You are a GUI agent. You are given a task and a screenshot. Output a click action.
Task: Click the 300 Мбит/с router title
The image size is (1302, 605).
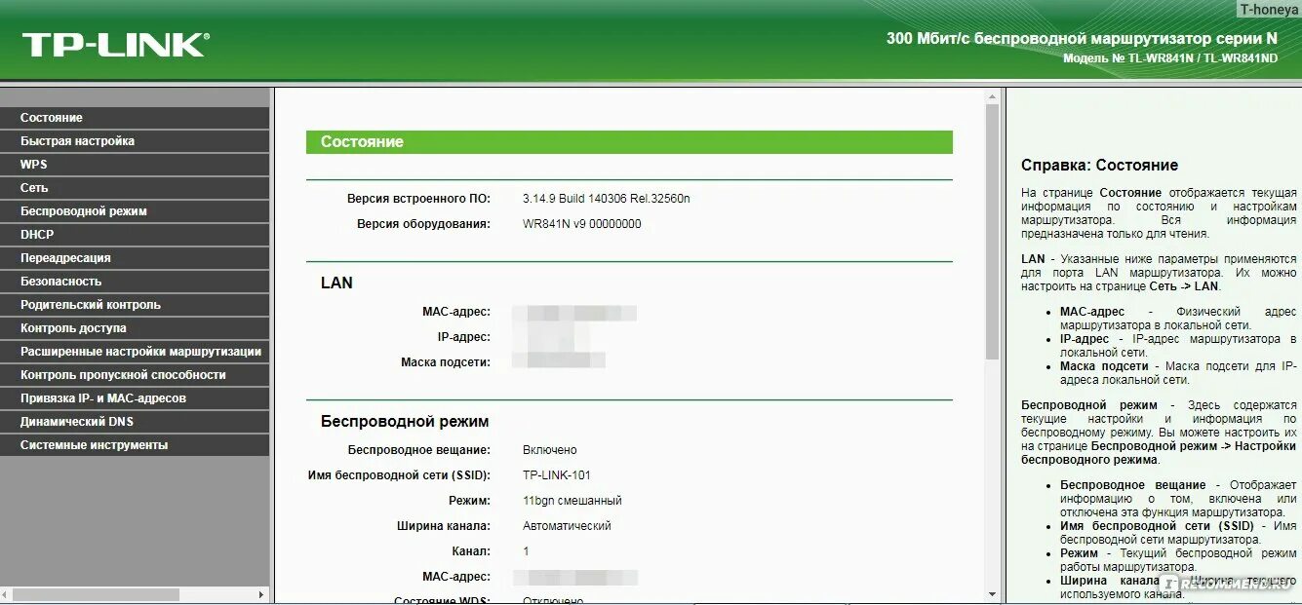(x=1082, y=39)
